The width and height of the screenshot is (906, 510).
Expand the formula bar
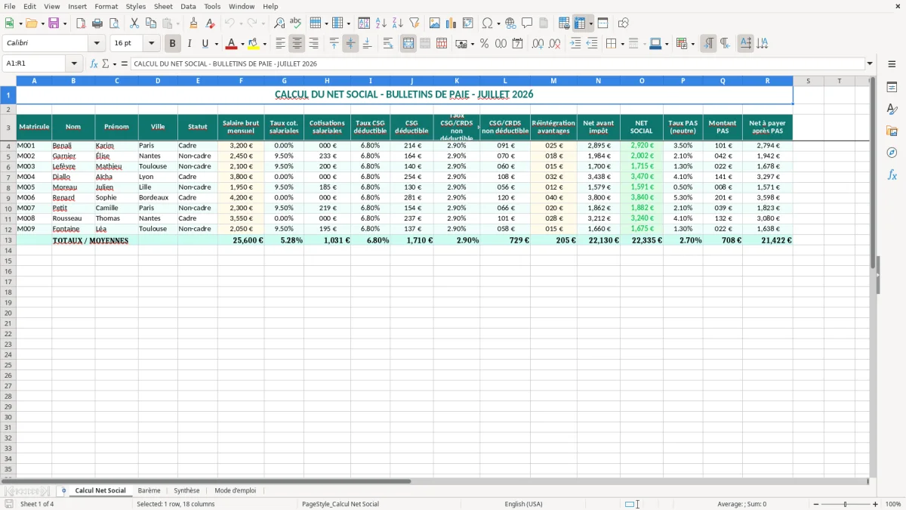(870, 63)
